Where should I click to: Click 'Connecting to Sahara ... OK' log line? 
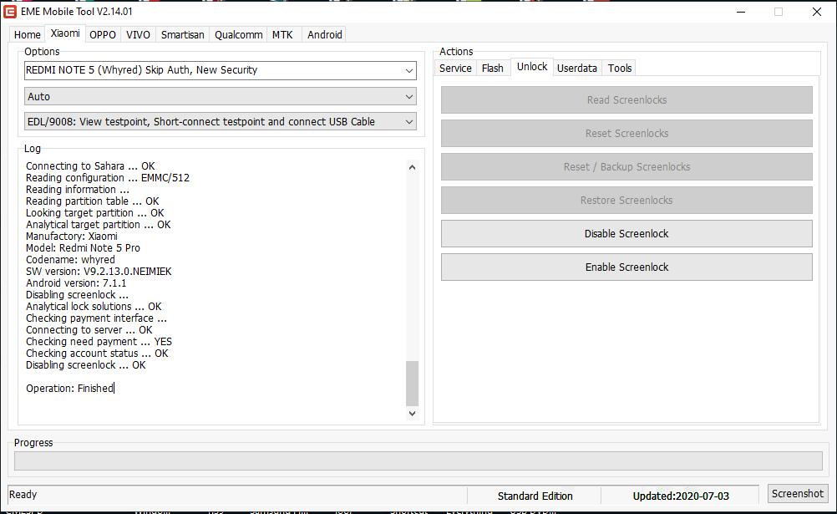[90, 166]
